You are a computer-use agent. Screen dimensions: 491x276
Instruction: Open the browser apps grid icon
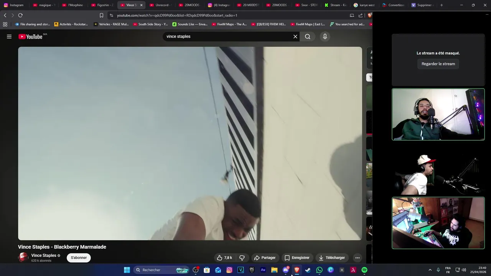point(5,24)
